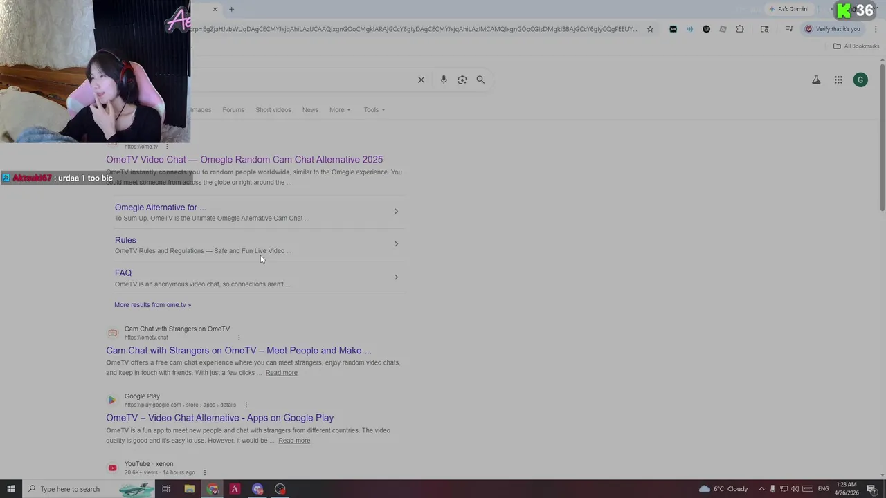The height and width of the screenshot is (498, 886).
Task: Click the taskbar search box
Action: [89, 489]
